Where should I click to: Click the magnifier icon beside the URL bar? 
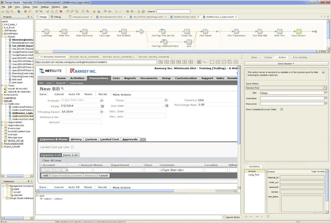(x=204, y=62)
